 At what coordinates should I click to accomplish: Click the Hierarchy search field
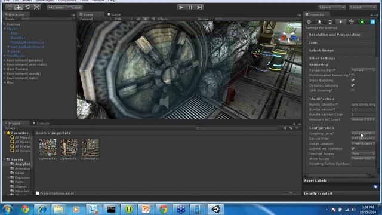pyautogui.click(x=47, y=19)
